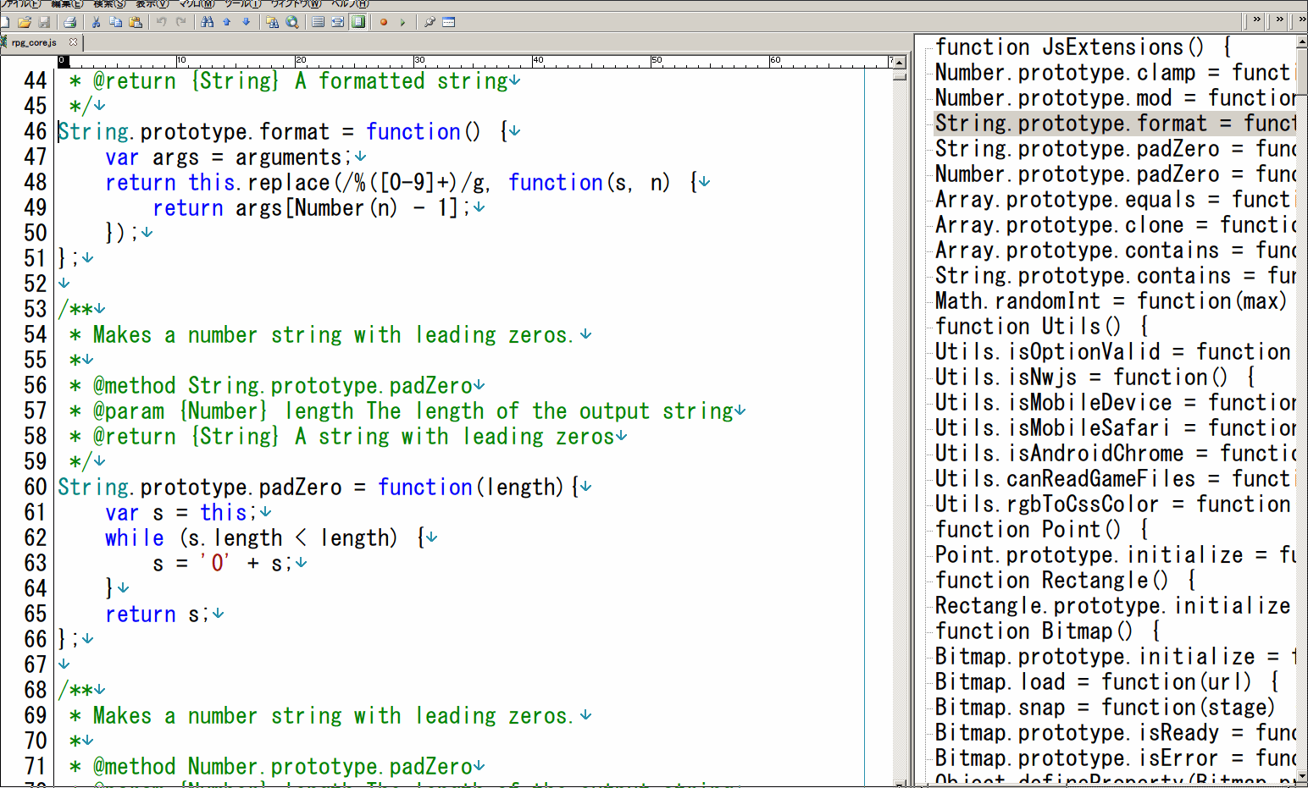Click line number 60 in gutter
The width and height of the screenshot is (1308, 788).
36,487
